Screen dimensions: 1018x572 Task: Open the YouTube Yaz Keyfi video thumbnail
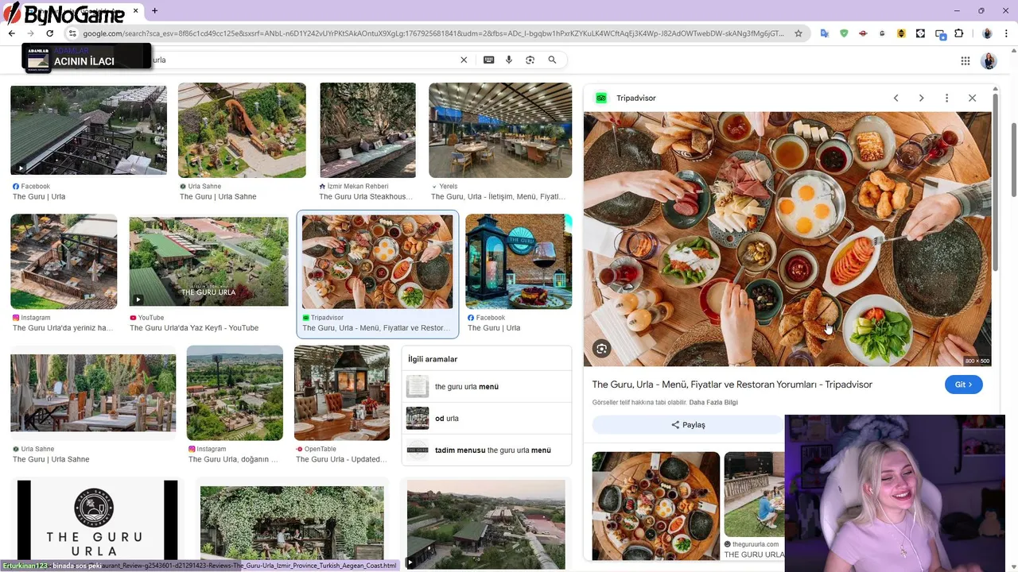click(x=208, y=261)
